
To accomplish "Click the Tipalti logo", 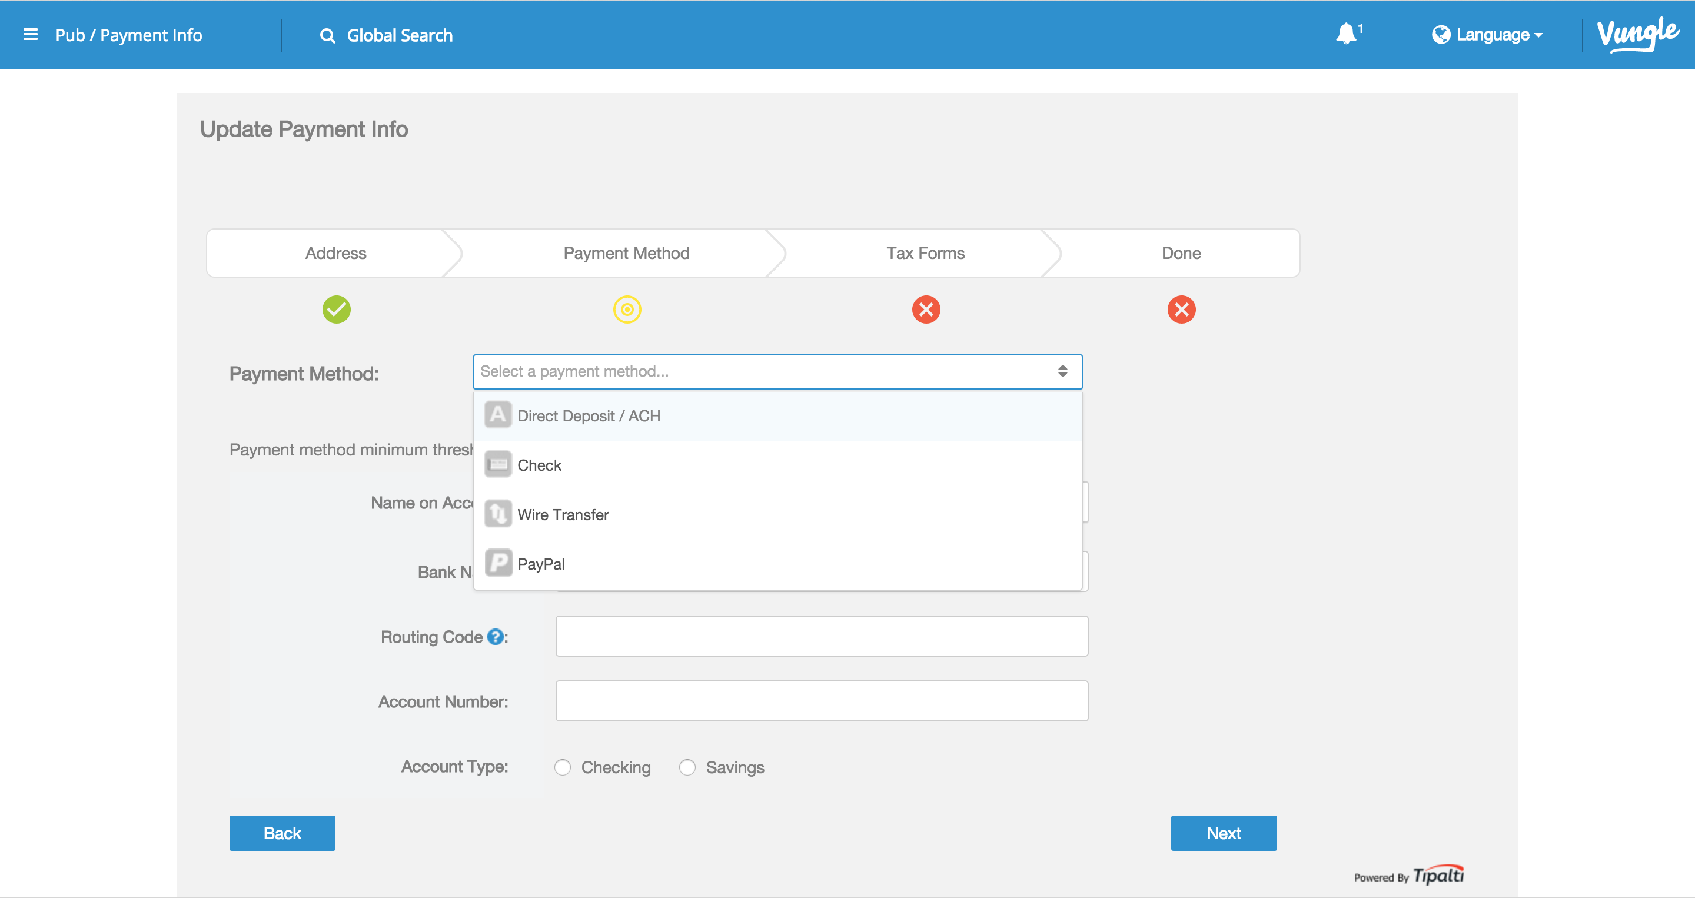I will [1438, 875].
